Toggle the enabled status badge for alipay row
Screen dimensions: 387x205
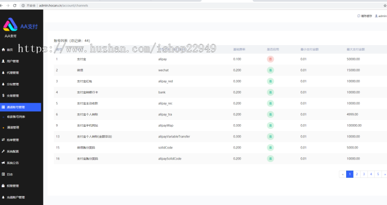(x=270, y=59)
